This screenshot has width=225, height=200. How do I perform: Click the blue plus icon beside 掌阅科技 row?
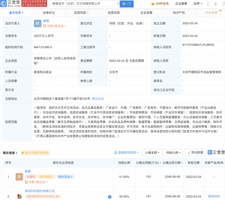(x=110, y=196)
